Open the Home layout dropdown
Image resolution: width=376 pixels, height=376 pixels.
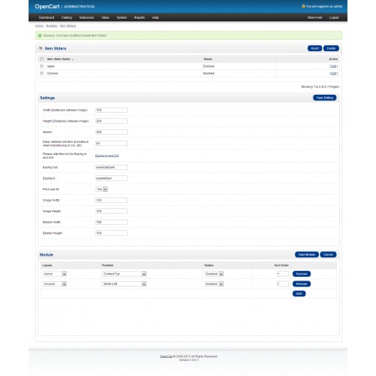tap(55, 274)
